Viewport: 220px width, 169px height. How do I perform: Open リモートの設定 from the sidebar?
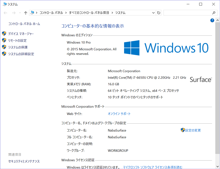(x=17, y=40)
